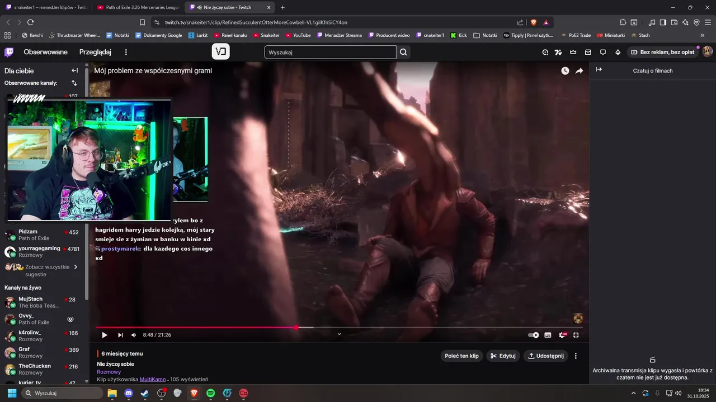Switch to snakeiter1 menedżer klipów tab
Screen dimensions: 716x402
[46, 7]
